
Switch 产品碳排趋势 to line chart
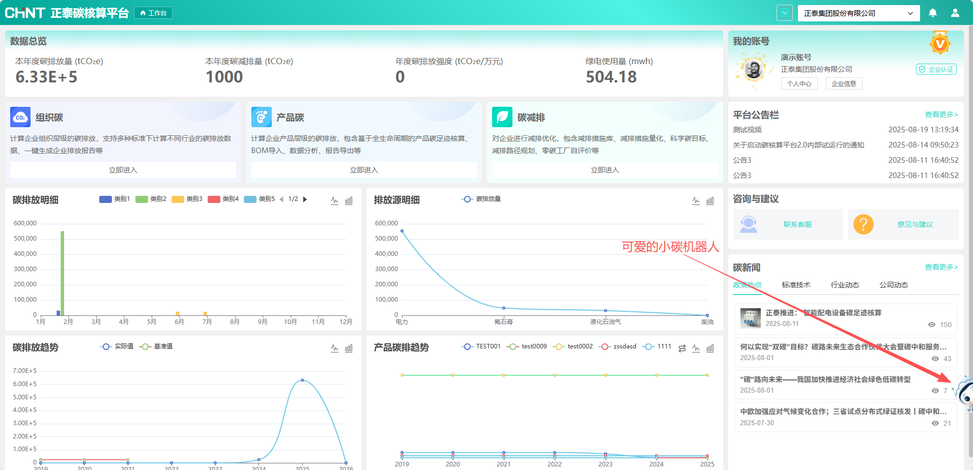[696, 348]
